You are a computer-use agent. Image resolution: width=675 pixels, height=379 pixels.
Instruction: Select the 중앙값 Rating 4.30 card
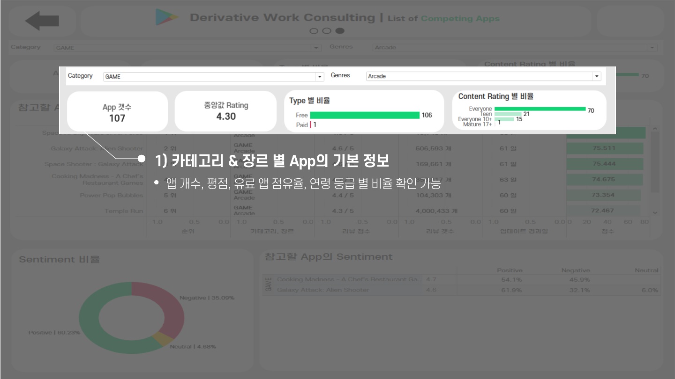pos(225,111)
